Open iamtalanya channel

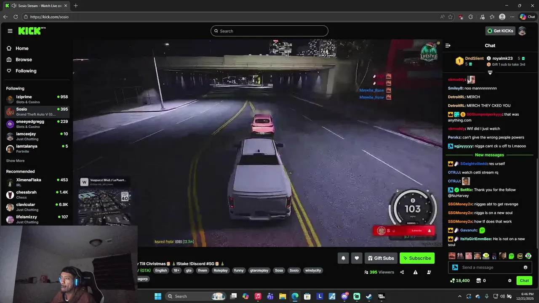click(x=37, y=149)
